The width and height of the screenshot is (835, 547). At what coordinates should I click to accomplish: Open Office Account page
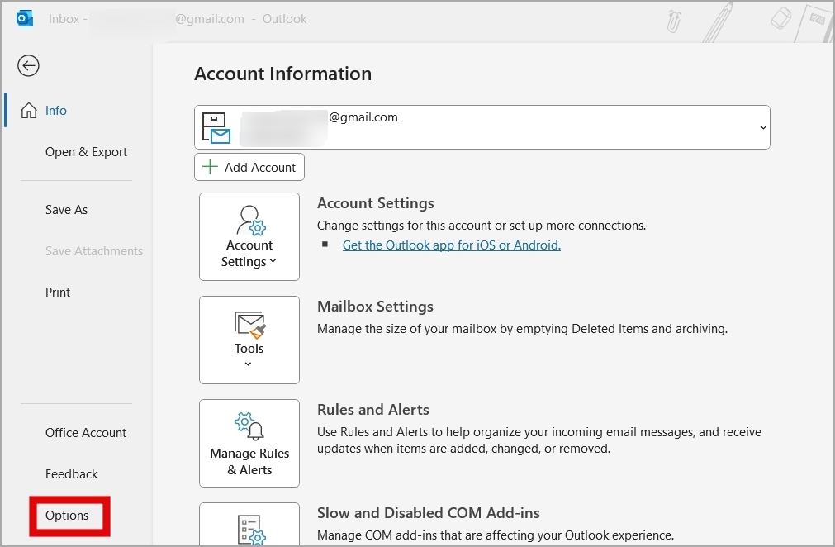point(86,432)
